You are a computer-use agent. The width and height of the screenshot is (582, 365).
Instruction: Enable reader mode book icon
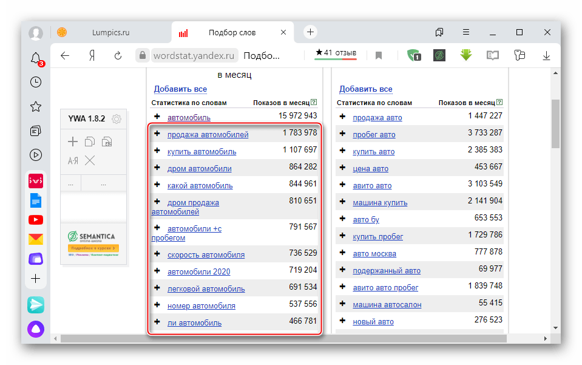[493, 56]
